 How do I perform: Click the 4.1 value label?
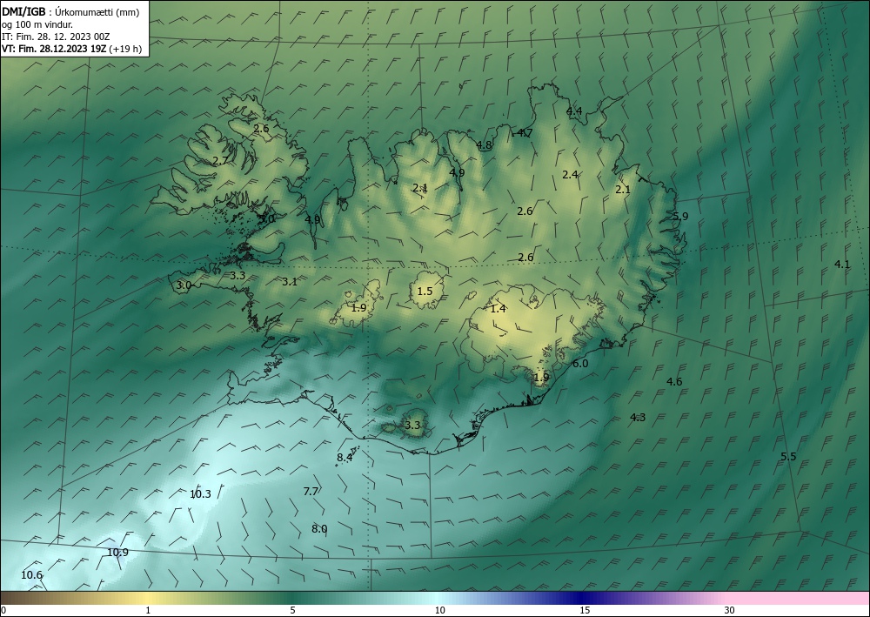842,264
